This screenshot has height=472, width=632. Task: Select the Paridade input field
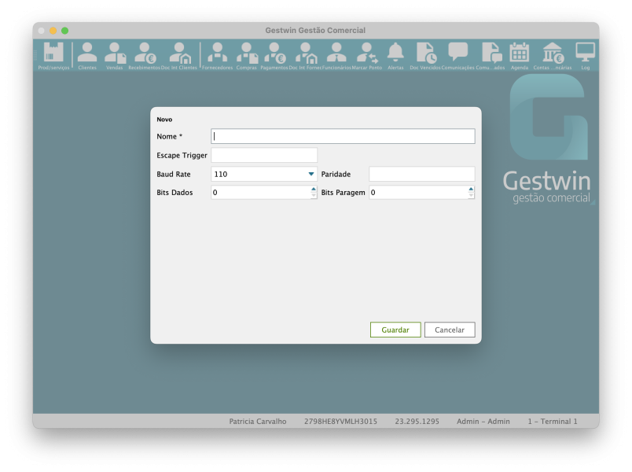coord(421,174)
